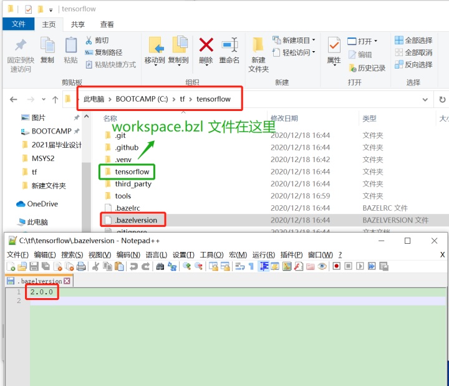Image resolution: width=449 pixels, height=386 pixels.
Task: Open address bar history dropdown chevron
Action: click(x=425, y=100)
